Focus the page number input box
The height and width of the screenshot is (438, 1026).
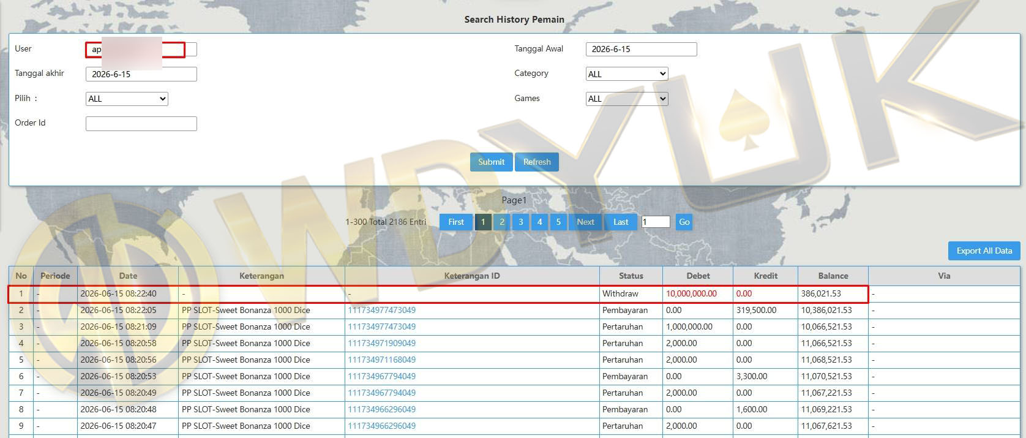pyautogui.click(x=656, y=222)
